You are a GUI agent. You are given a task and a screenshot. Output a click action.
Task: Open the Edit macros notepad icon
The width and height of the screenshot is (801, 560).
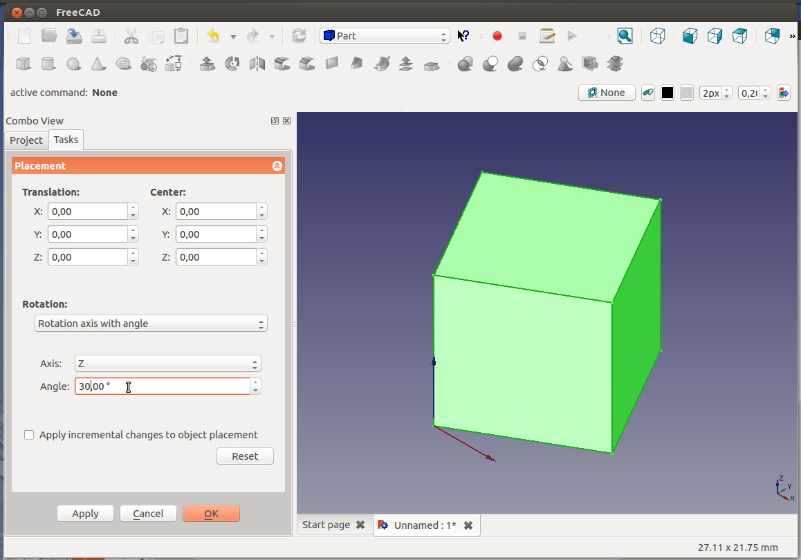pos(547,36)
